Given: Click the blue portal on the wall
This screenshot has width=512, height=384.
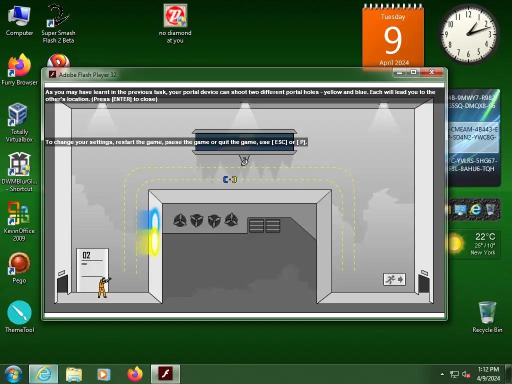Looking at the screenshot, I should point(154,218).
